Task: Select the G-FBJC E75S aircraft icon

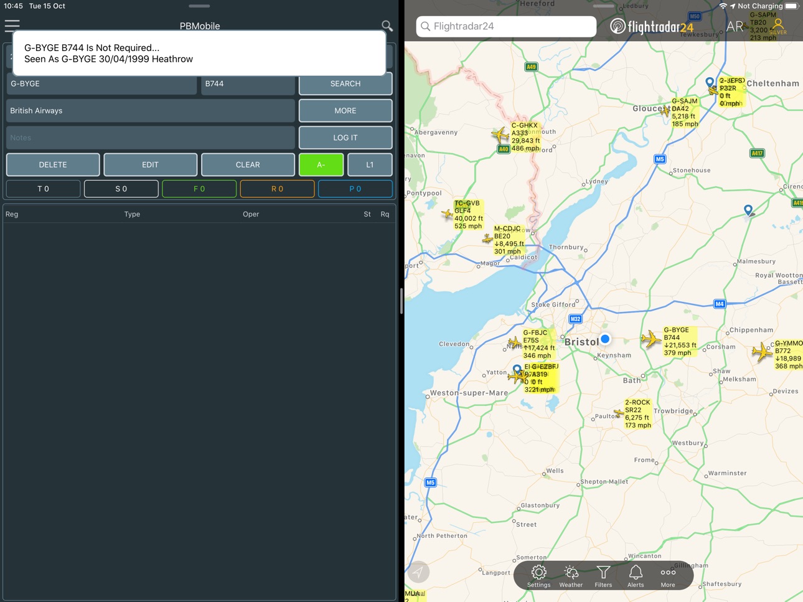Action: pos(514,343)
